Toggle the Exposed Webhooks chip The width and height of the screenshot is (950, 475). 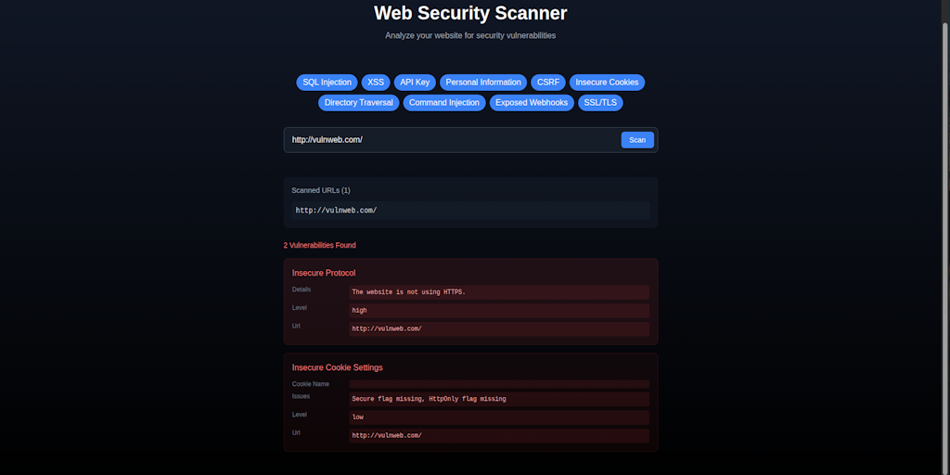531,103
